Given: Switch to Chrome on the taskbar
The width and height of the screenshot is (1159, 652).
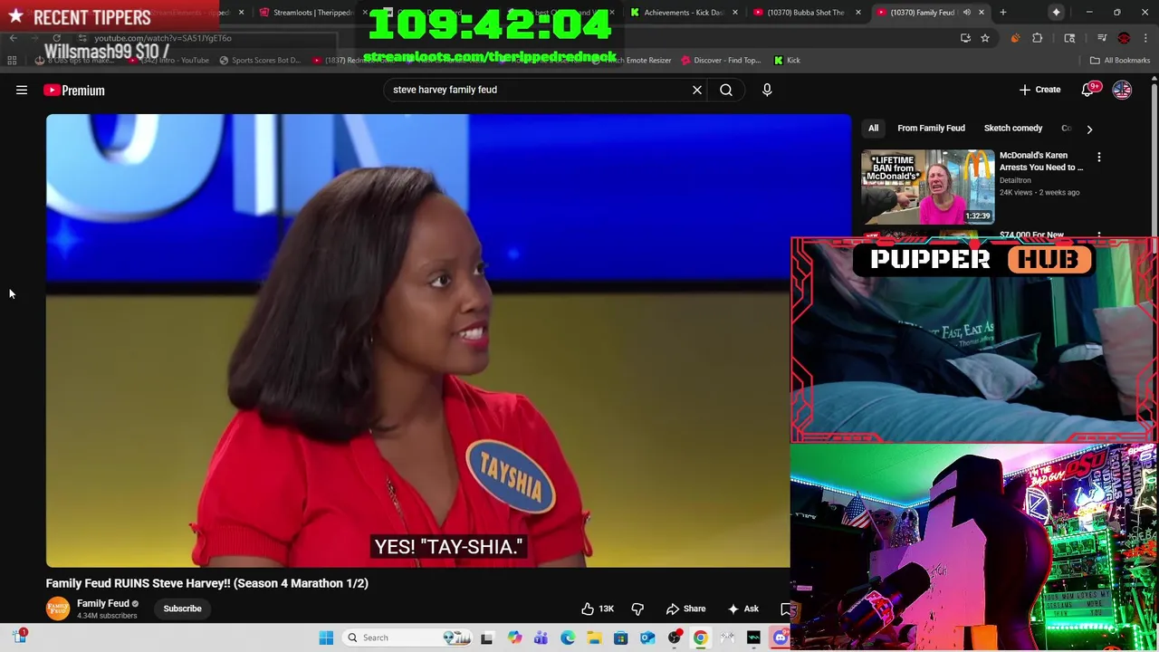Looking at the screenshot, I should coord(700,638).
